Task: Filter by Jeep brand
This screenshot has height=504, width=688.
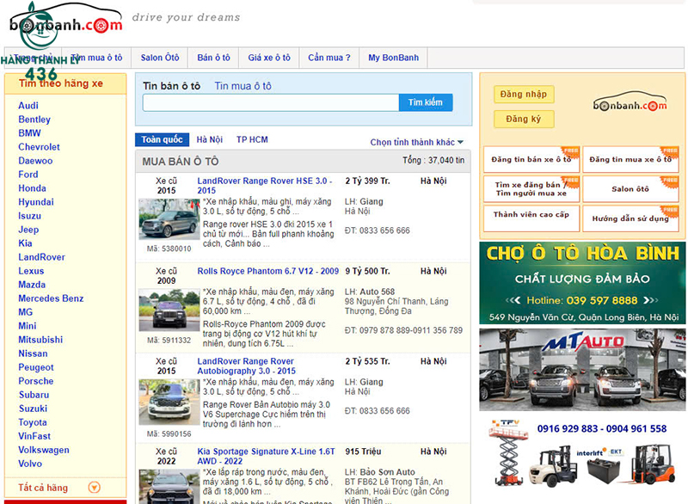Action: (28, 230)
